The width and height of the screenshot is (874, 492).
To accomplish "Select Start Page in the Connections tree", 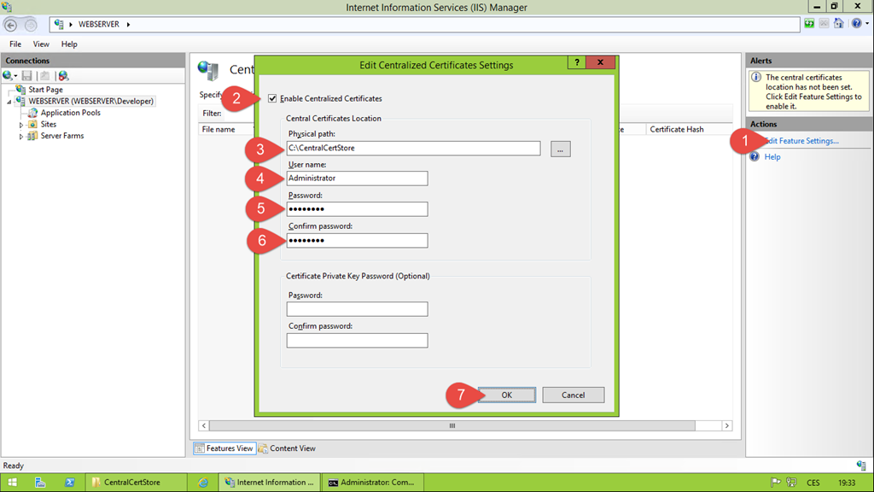I will tap(45, 89).
